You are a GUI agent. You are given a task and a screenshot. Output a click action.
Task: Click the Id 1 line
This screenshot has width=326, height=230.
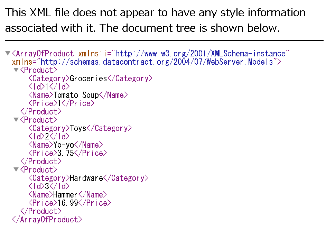tap(49, 87)
